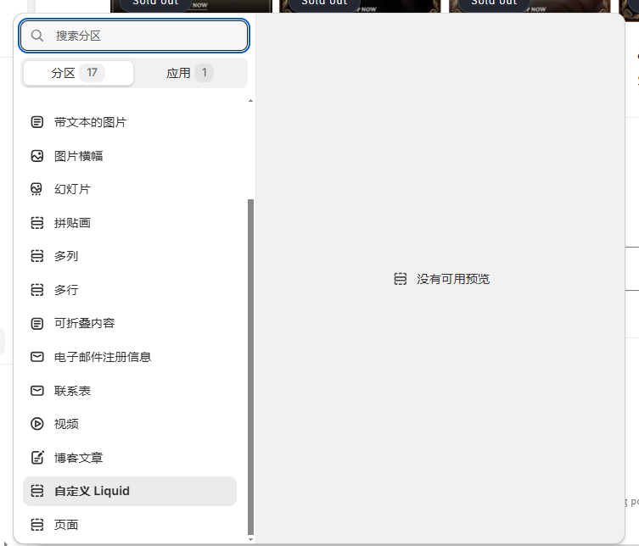
Task: Click the section icon beside 拼贴画
Action: tap(37, 223)
